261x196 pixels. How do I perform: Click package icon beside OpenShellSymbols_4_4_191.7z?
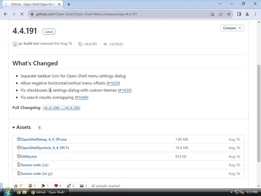[19, 148]
